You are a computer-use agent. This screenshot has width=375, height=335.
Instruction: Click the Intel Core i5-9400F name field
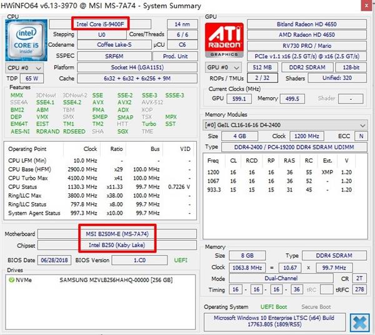(101, 24)
